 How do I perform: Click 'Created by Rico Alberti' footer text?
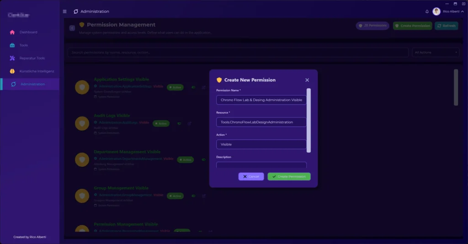pos(30,237)
